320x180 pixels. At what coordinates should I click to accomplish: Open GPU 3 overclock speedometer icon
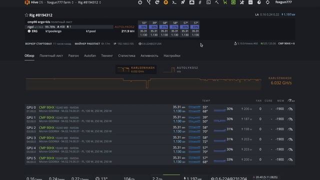290,139
